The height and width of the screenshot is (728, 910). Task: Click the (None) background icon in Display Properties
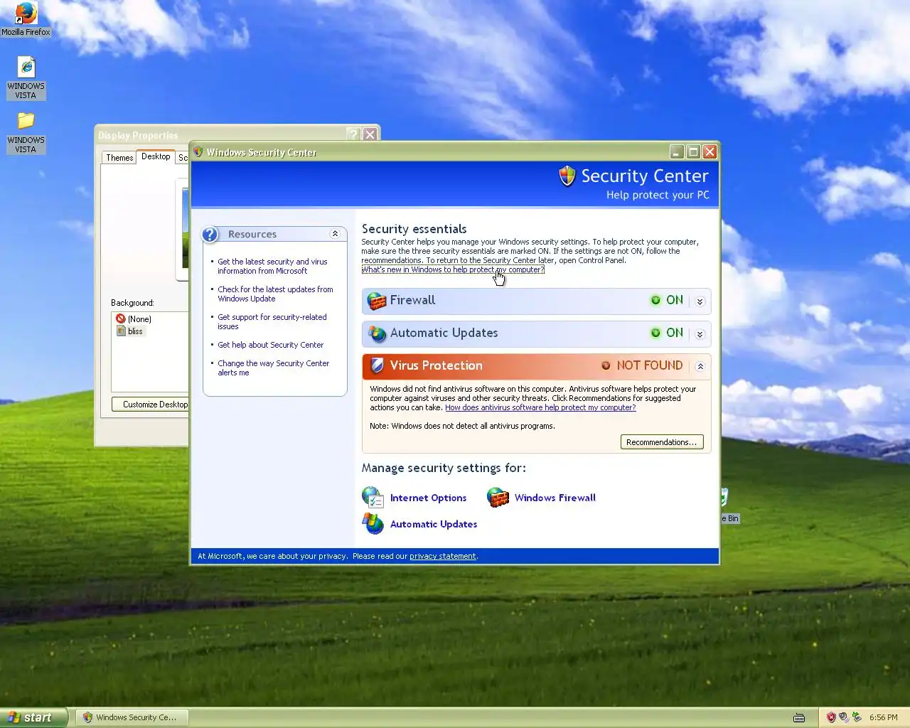click(121, 319)
